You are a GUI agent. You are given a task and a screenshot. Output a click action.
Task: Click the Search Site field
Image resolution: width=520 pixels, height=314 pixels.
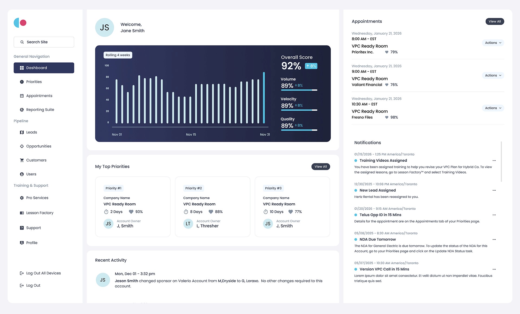tap(44, 42)
